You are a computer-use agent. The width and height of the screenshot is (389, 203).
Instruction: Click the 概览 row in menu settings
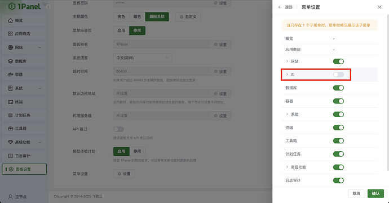tap(330, 39)
